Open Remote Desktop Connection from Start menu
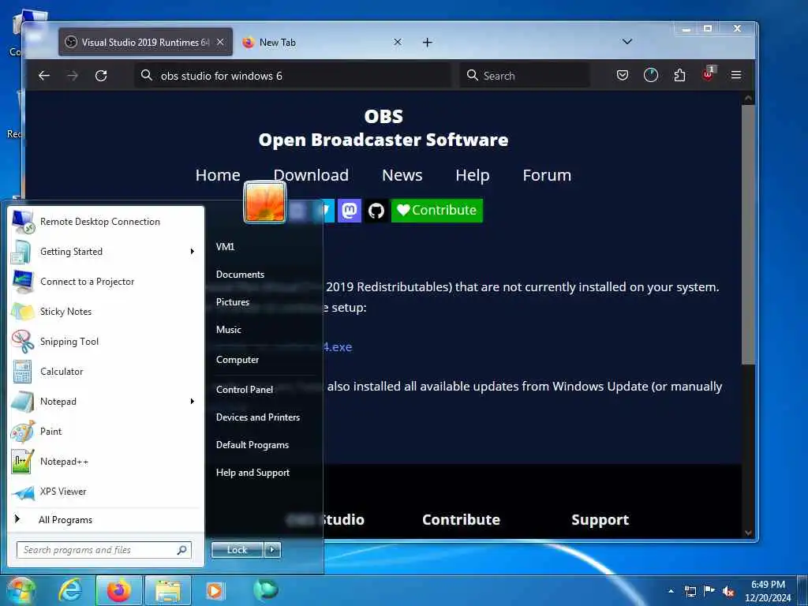This screenshot has width=808, height=606. point(106,222)
